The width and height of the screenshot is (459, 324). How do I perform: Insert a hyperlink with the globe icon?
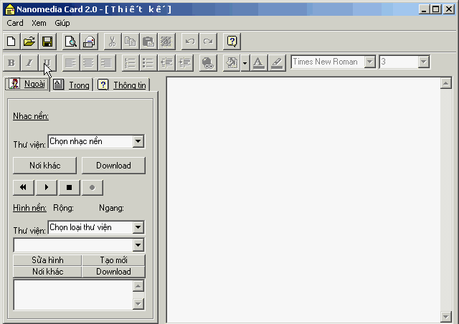[x=208, y=62]
